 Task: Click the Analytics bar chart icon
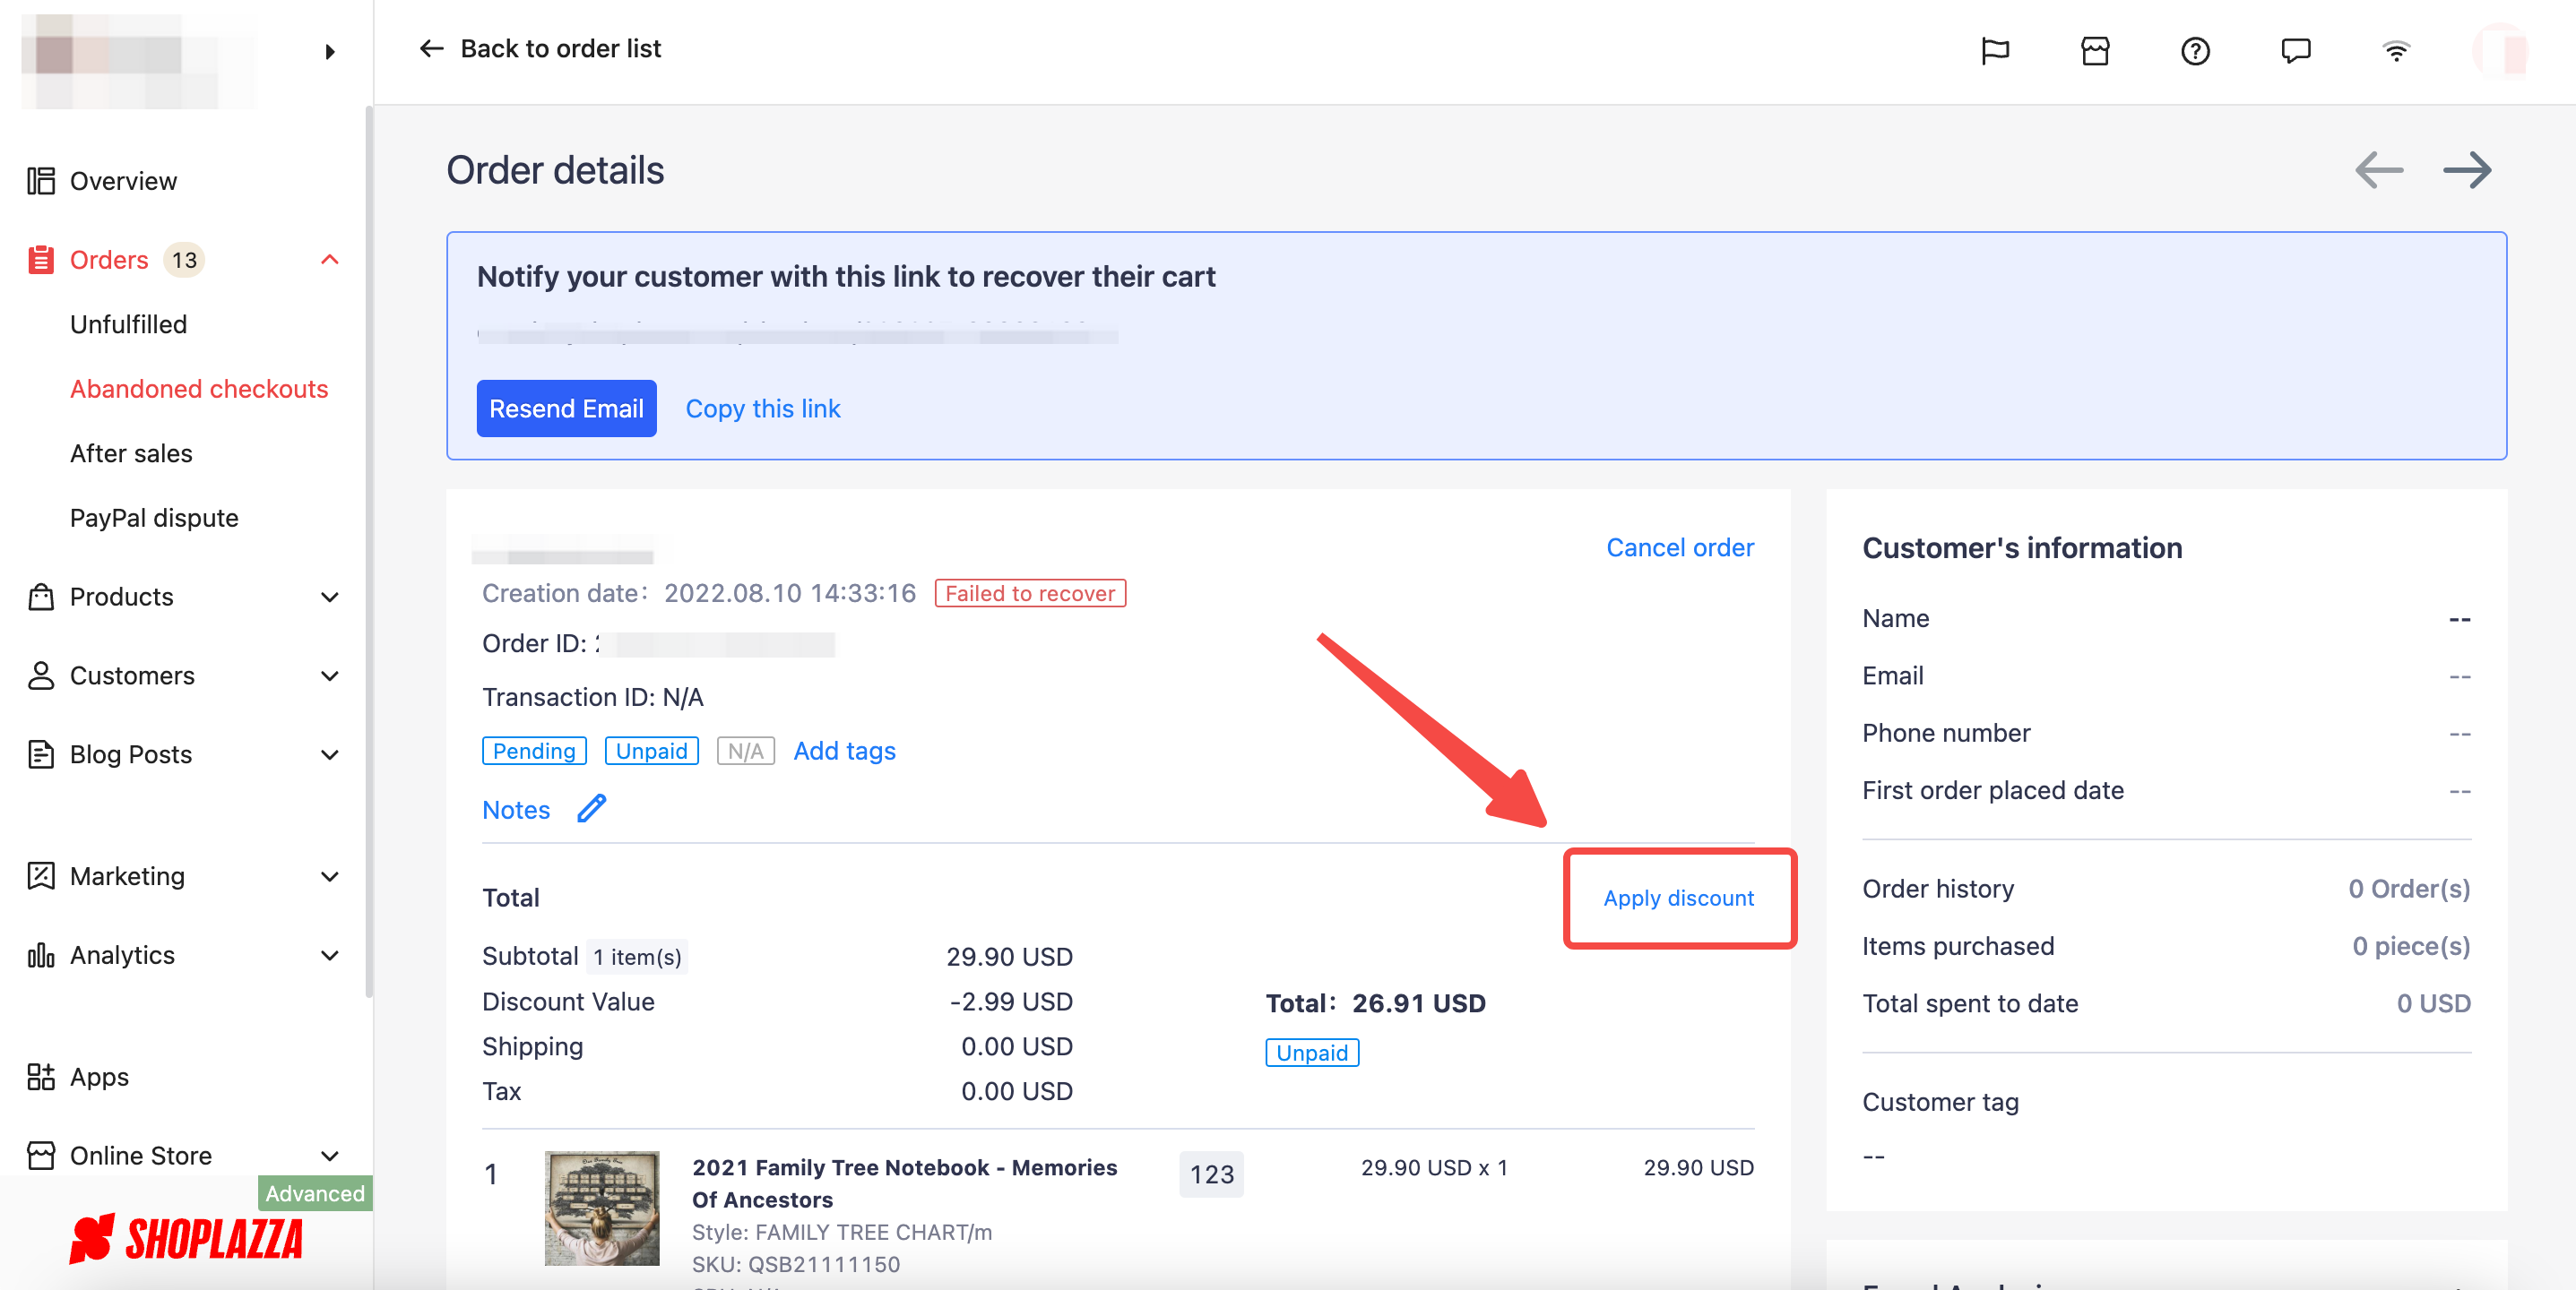pos(41,955)
